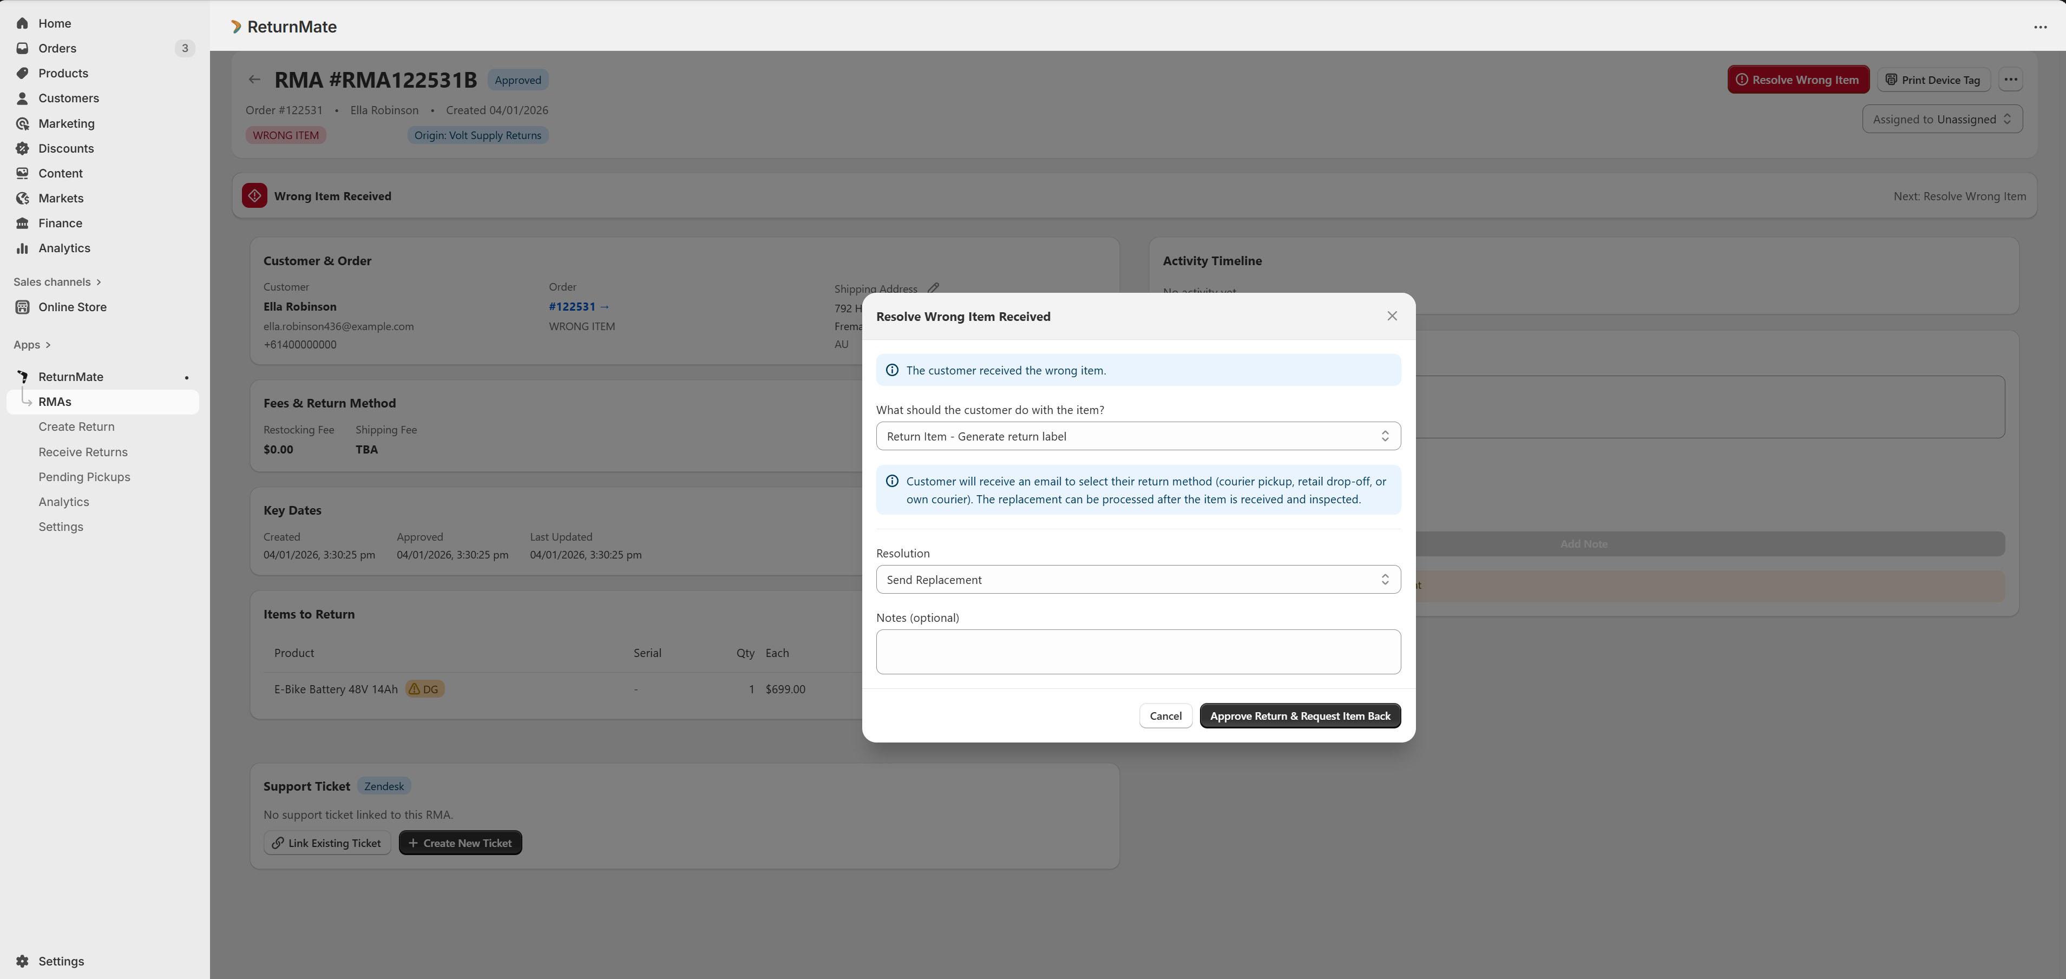Click E-Bike Battery 48V 14Ah product
Screen dimensions: 2066x979
336,689
